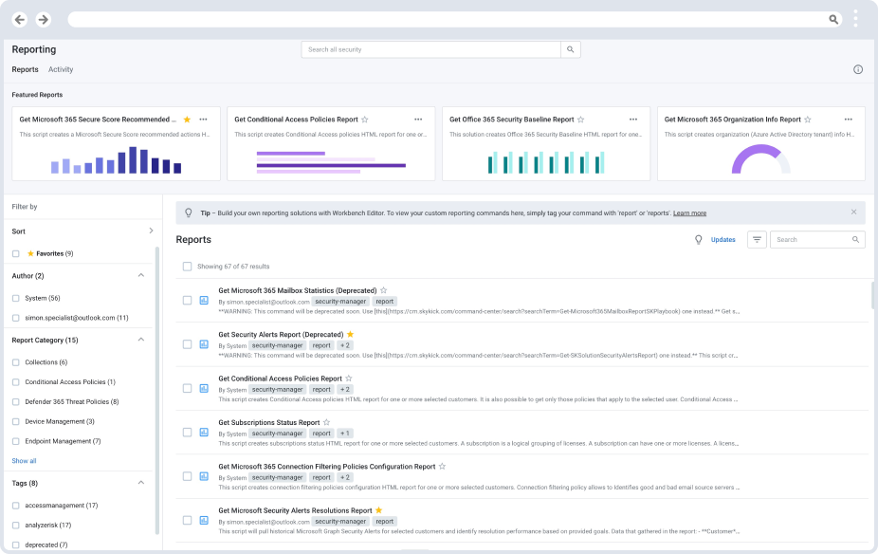878x554 pixels.
Task: Unstar the Security Alerts Resolutions Report
Action: pyautogui.click(x=379, y=510)
